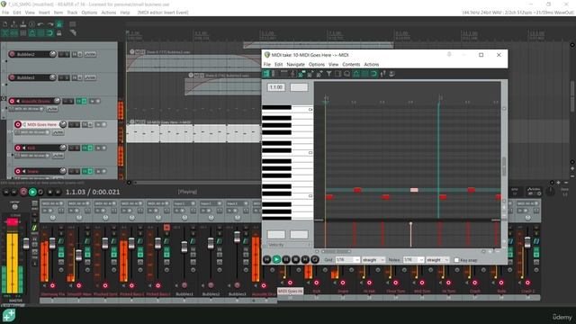
Task: Click go-to-start in MIDI editor transport
Action: click(267, 259)
